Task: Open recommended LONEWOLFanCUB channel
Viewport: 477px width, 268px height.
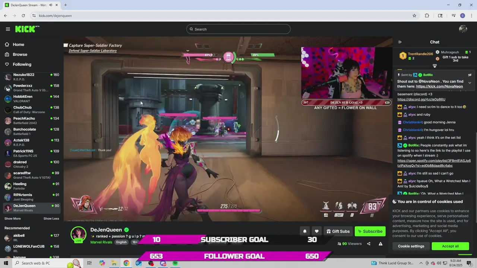Action: (32, 249)
